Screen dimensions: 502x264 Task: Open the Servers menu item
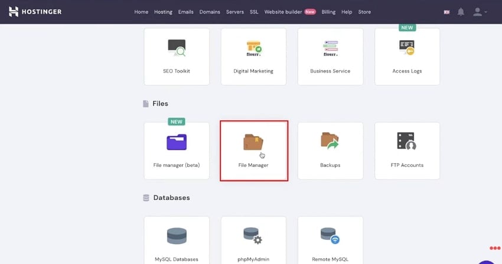coord(235,12)
